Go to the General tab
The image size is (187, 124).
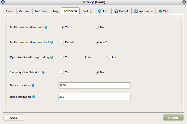pos(24,11)
